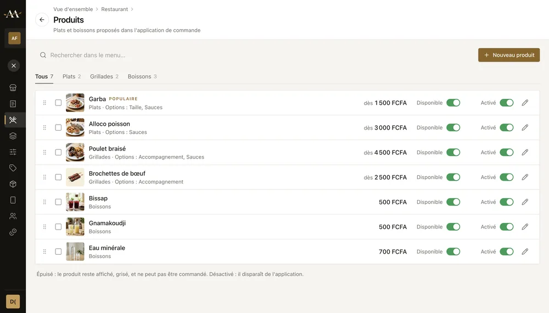Click the AA logo in the sidebar
The width and height of the screenshot is (549, 313).
[x=13, y=14]
